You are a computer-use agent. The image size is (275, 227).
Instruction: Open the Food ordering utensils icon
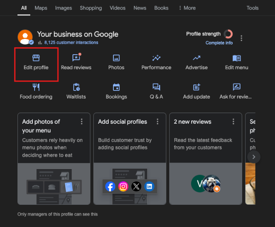36,87
